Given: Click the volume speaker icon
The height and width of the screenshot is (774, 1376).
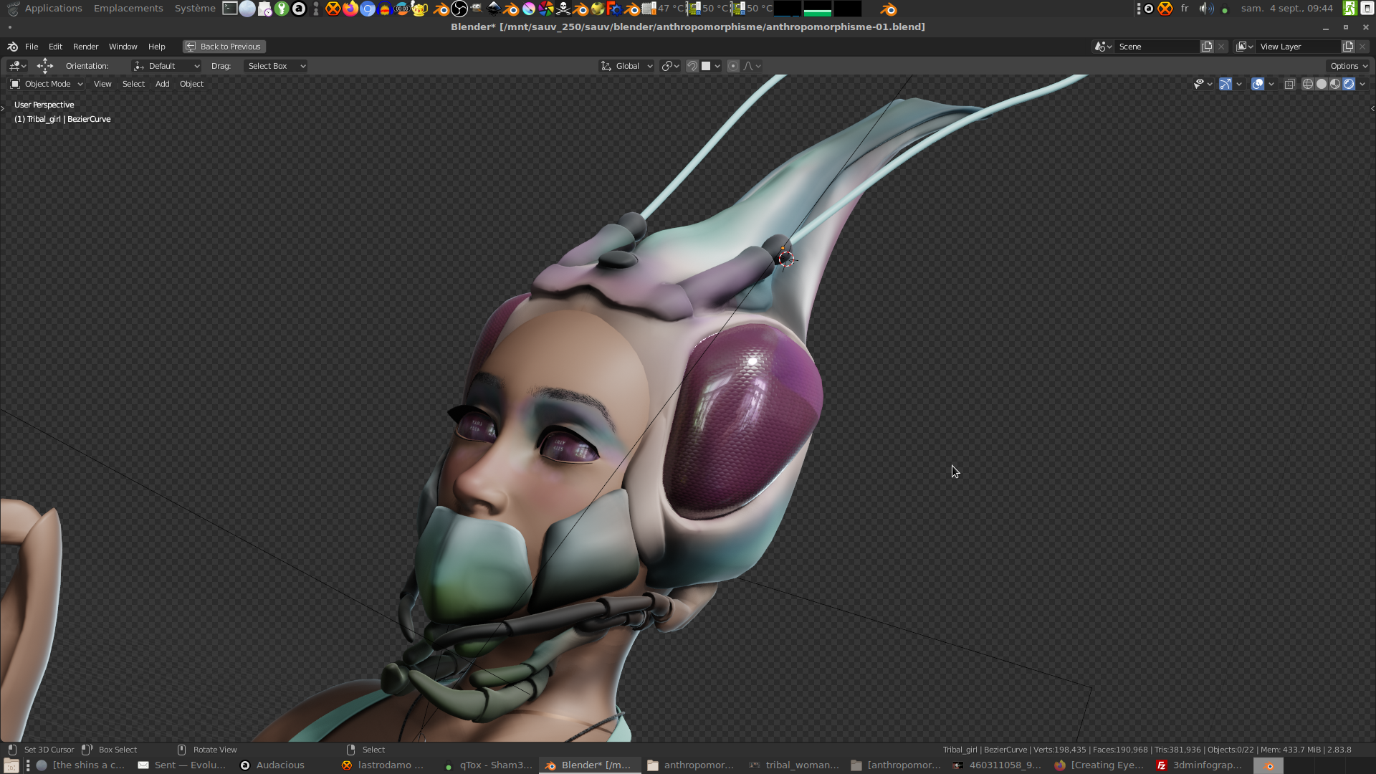Looking at the screenshot, I should pyautogui.click(x=1206, y=9).
